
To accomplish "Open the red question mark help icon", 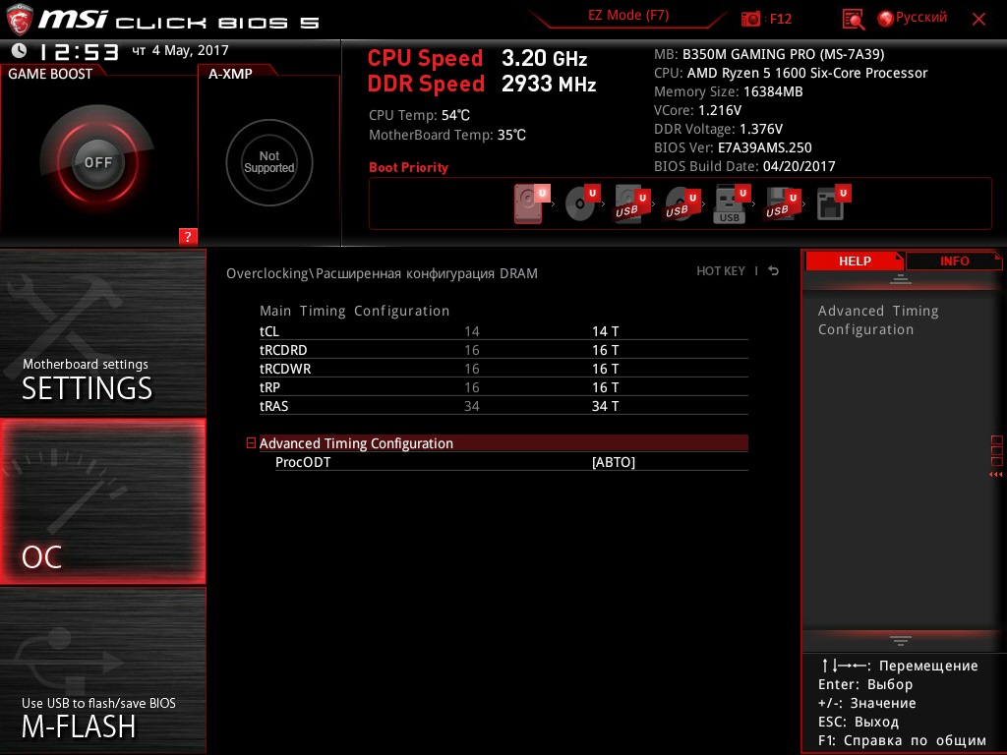I will pos(188,236).
